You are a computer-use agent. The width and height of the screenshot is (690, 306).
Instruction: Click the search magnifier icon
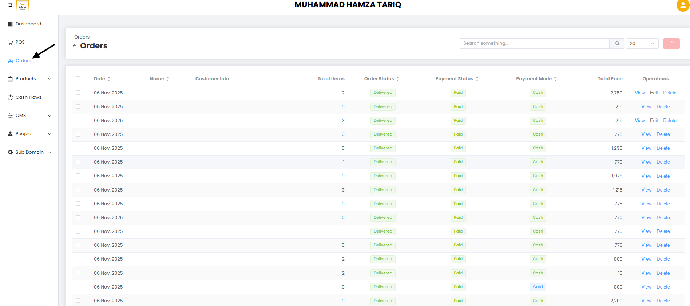coord(617,43)
